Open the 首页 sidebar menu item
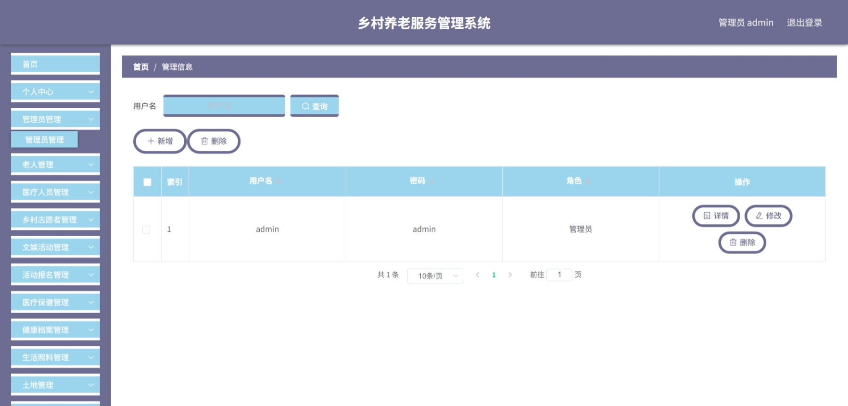Image resolution: width=848 pixels, height=406 pixels. pyautogui.click(x=55, y=64)
